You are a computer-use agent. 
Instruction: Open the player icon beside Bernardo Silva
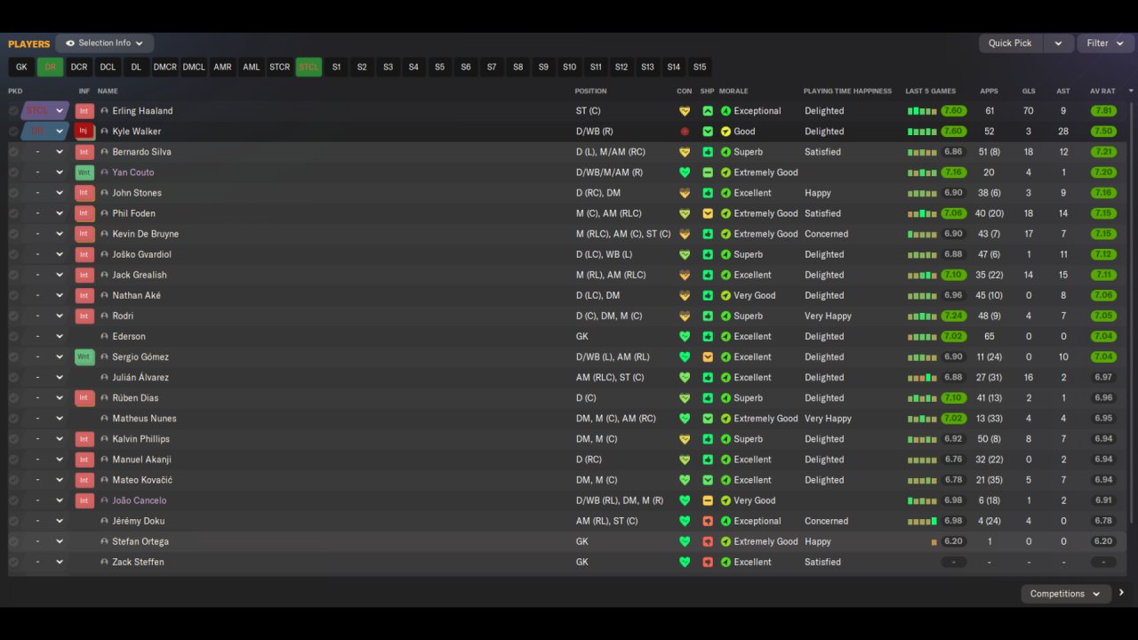[x=104, y=152]
